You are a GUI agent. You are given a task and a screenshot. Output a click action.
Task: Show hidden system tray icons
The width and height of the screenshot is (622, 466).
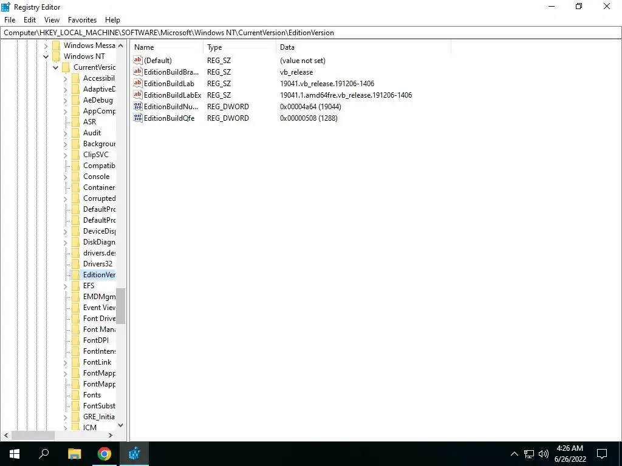point(514,454)
